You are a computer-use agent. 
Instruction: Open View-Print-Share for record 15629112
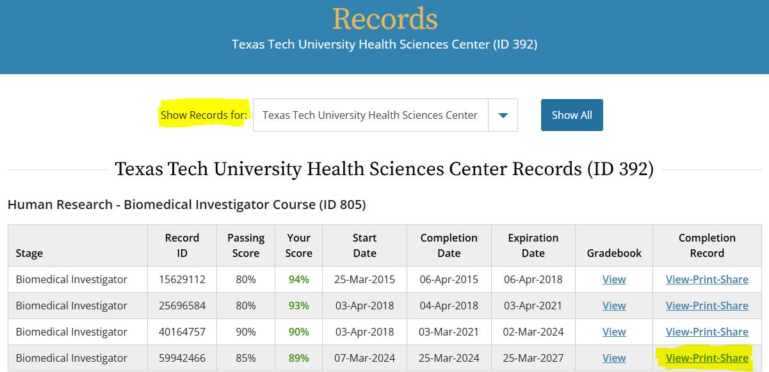[x=707, y=279]
